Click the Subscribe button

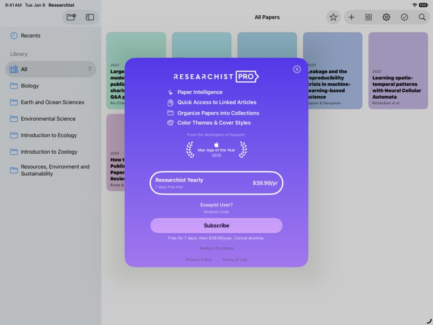pos(216,226)
